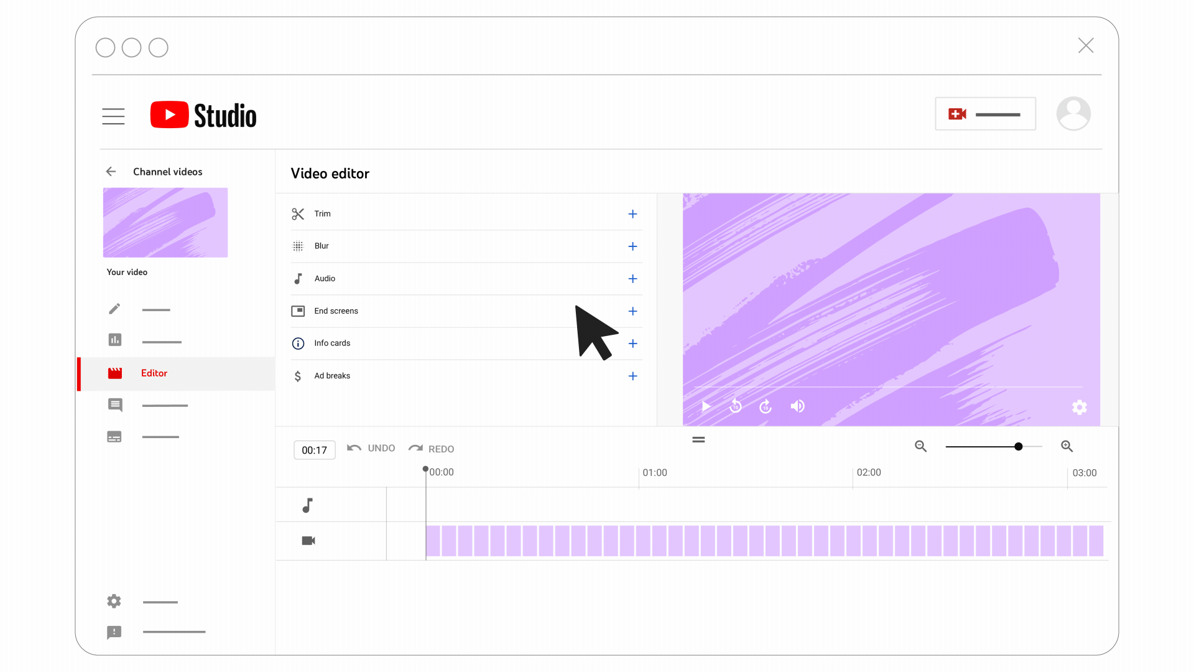Open preview player settings gear
The width and height of the screenshot is (1194, 672).
(x=1080, y=407)
